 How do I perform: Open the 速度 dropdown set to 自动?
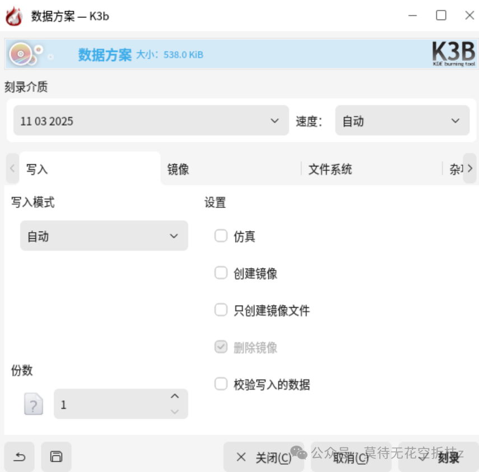point(402,121)
